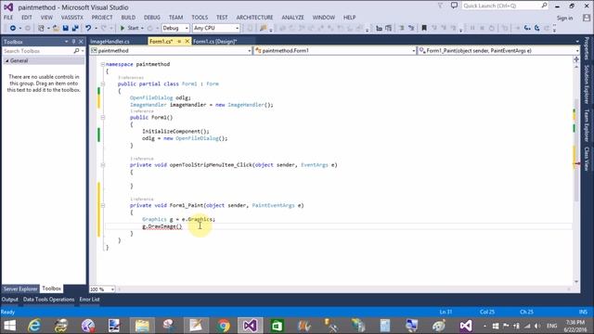Open the ANALYZE menu
This screenshot has width=594, height=334.
pyautogui.click(x=292, y=18)
